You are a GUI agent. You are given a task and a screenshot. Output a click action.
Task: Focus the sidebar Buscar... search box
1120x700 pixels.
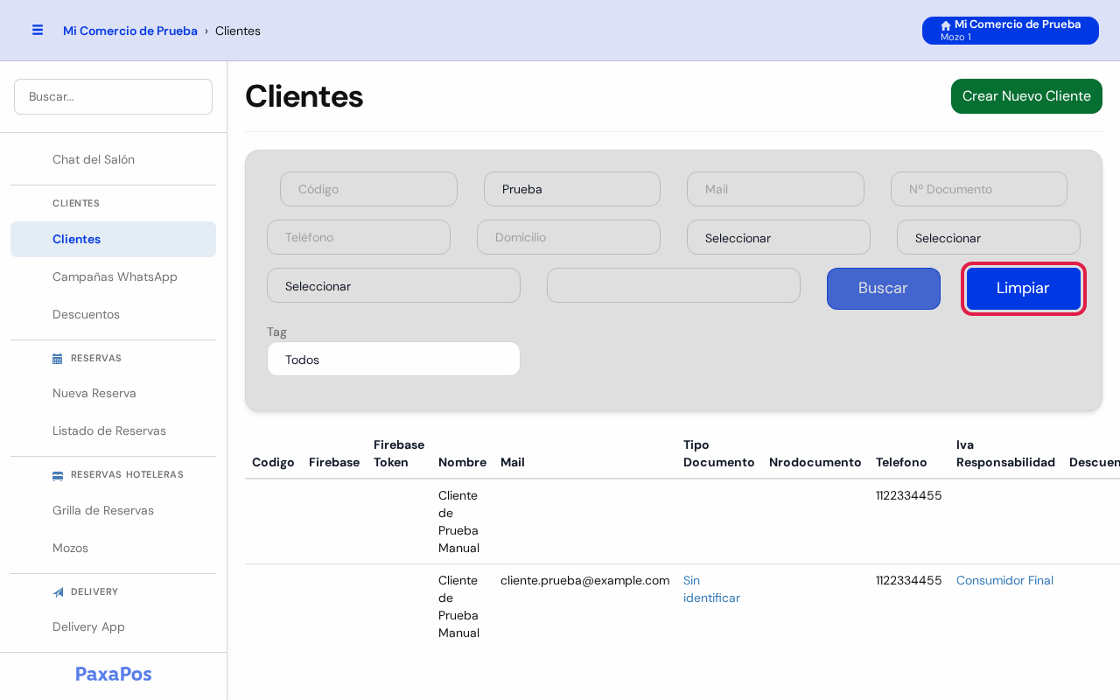(113, 96)
